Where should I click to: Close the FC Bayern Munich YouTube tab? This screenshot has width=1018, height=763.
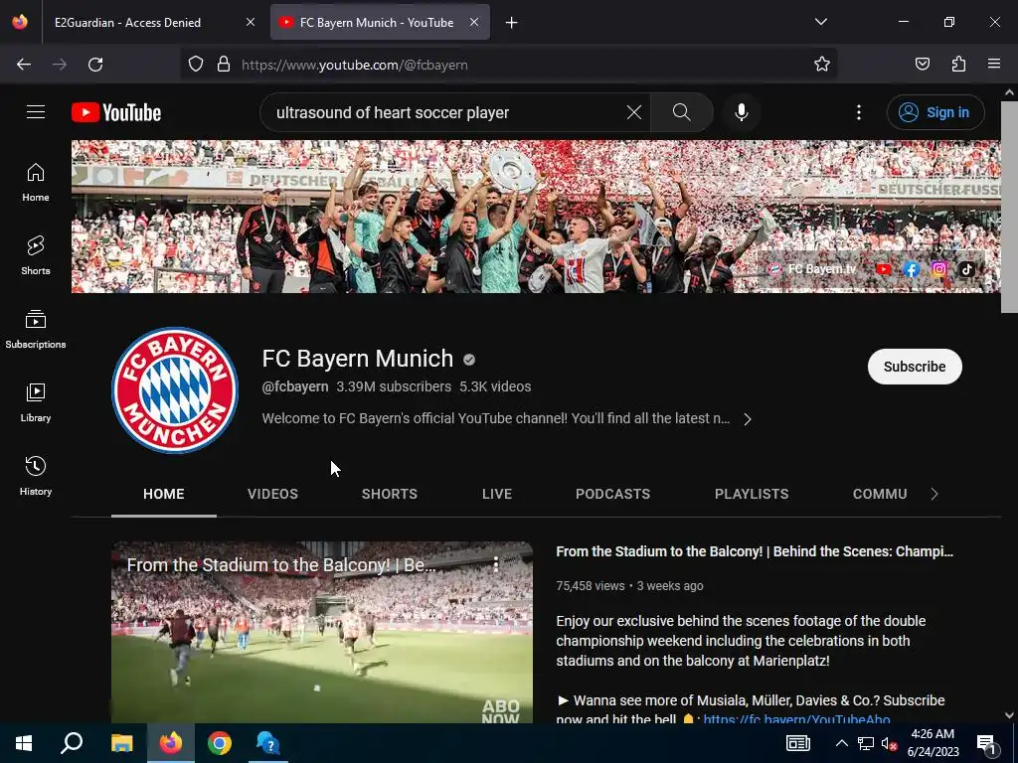[x=474, y=22]
